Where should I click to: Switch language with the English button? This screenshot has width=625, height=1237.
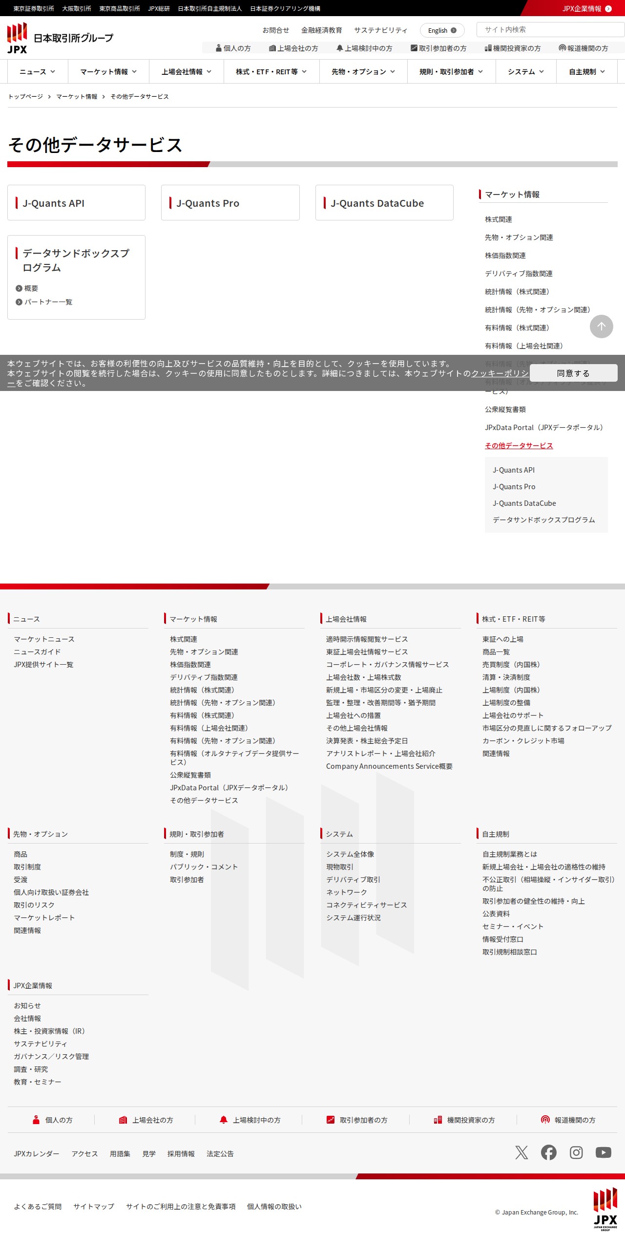(x=442, y=30)
